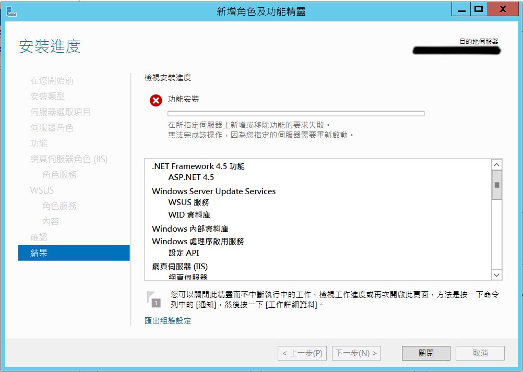This screenshot has width=523, height=372.
Task: Click the feature list scrollbar thumb
Action: pyautogui.click(x=497, y=185)
